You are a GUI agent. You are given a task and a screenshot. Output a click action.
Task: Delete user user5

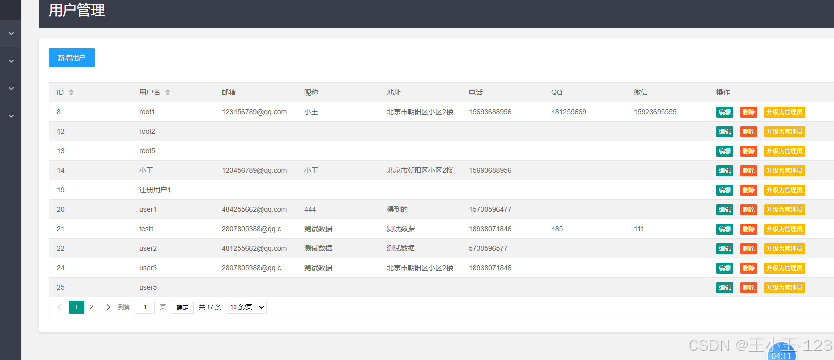point(749,288)
